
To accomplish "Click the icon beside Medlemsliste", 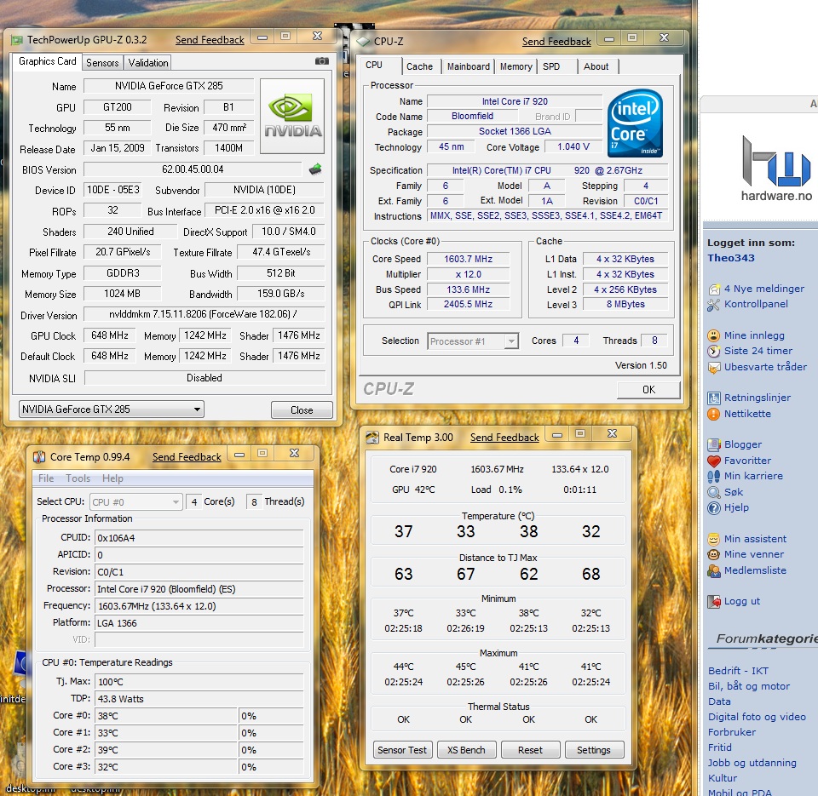I will [714, 570].
